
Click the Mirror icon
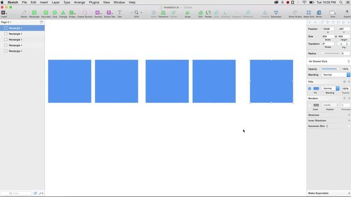319,14
